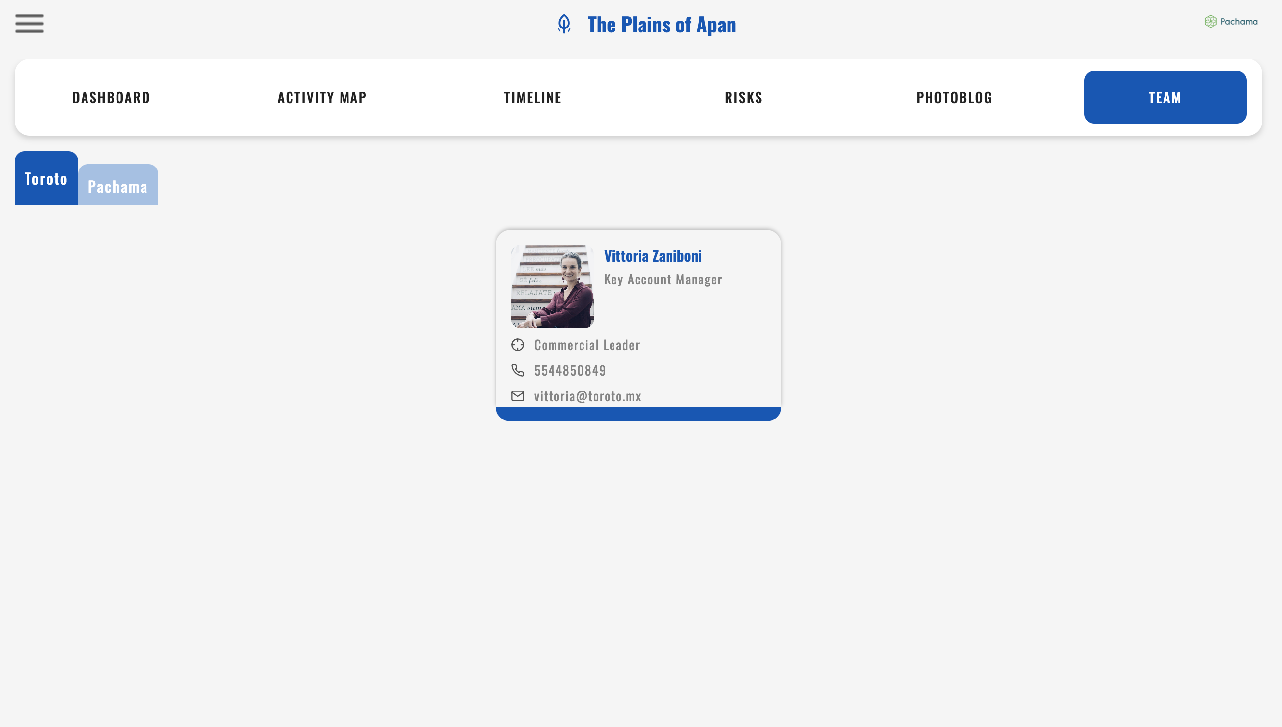Click the Commercial Leader target icon

coord(518,345)
